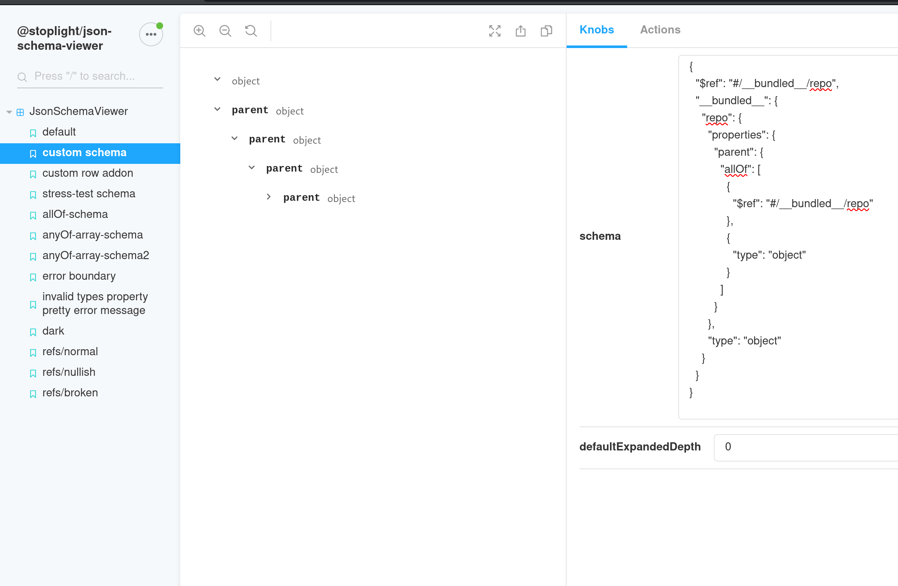
Task: Collapse the third-level parent object chevron
Action: [252, 168]
